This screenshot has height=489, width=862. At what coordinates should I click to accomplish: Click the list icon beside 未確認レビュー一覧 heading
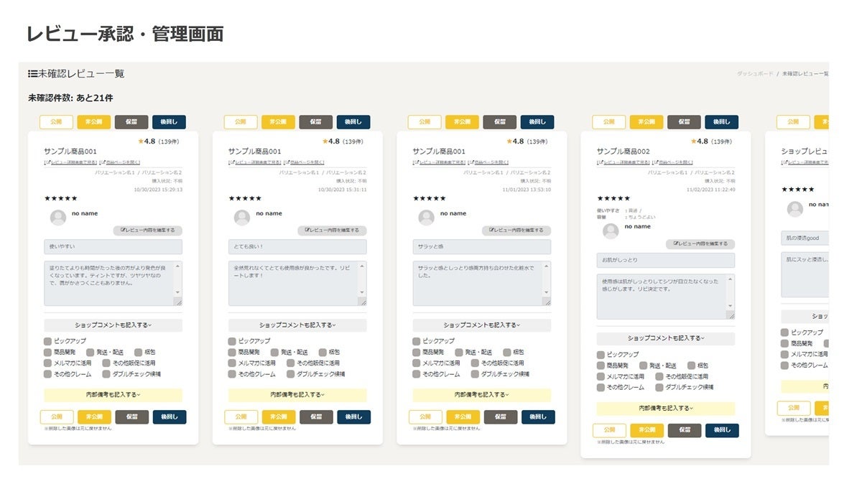(x=32, y=73)
